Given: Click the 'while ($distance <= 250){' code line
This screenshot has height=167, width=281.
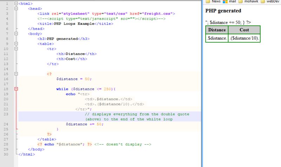Looking at the screenshot, I should click(86, 89).
